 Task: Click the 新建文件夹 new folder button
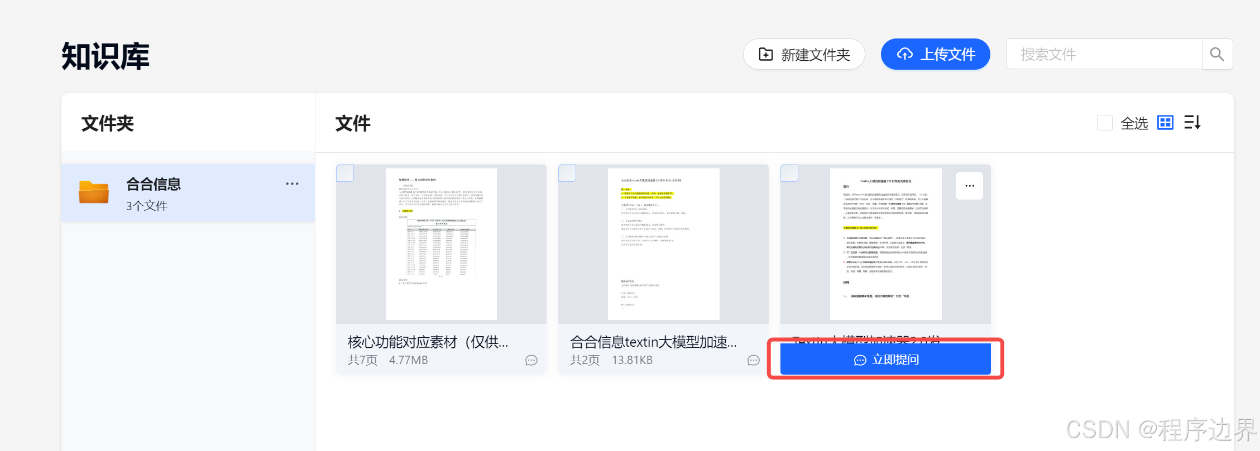(x=804, y=54)
